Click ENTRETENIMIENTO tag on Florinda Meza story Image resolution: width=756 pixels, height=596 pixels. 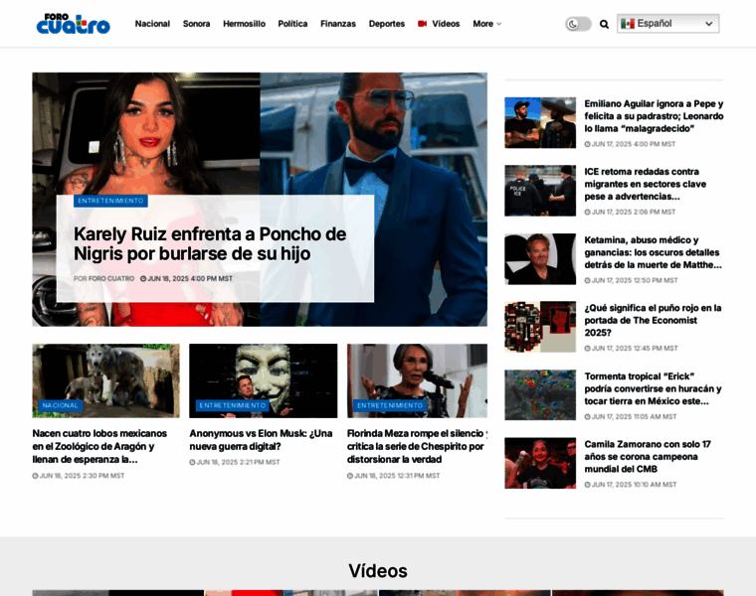point(390,405)
